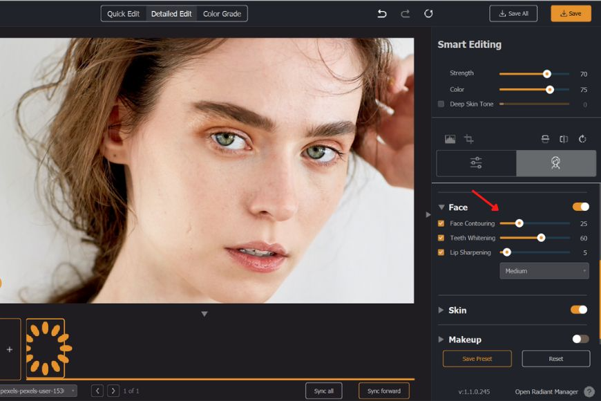Open the Quick Edit tab
601x401 pixels.
pyautogui.click(x=123, y=13)
